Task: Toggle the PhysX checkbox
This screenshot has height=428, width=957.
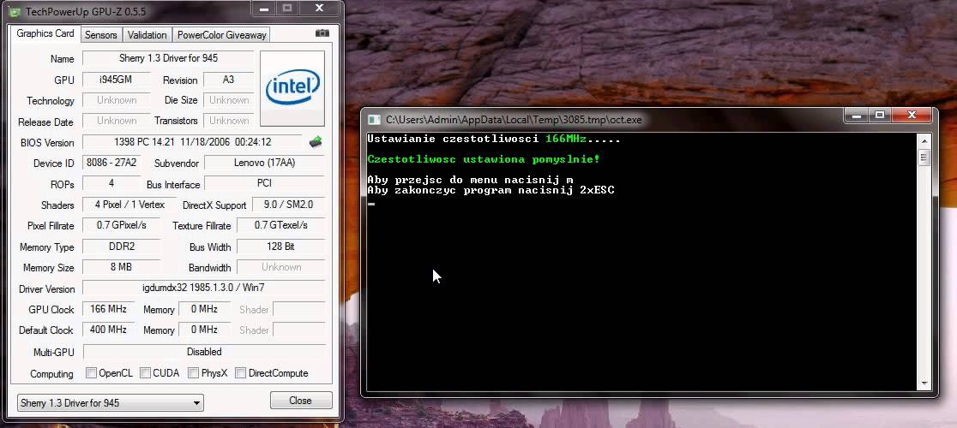Action: point(193,372)
